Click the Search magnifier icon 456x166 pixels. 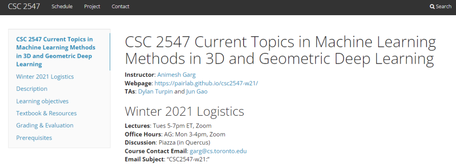tap(432, 6)
